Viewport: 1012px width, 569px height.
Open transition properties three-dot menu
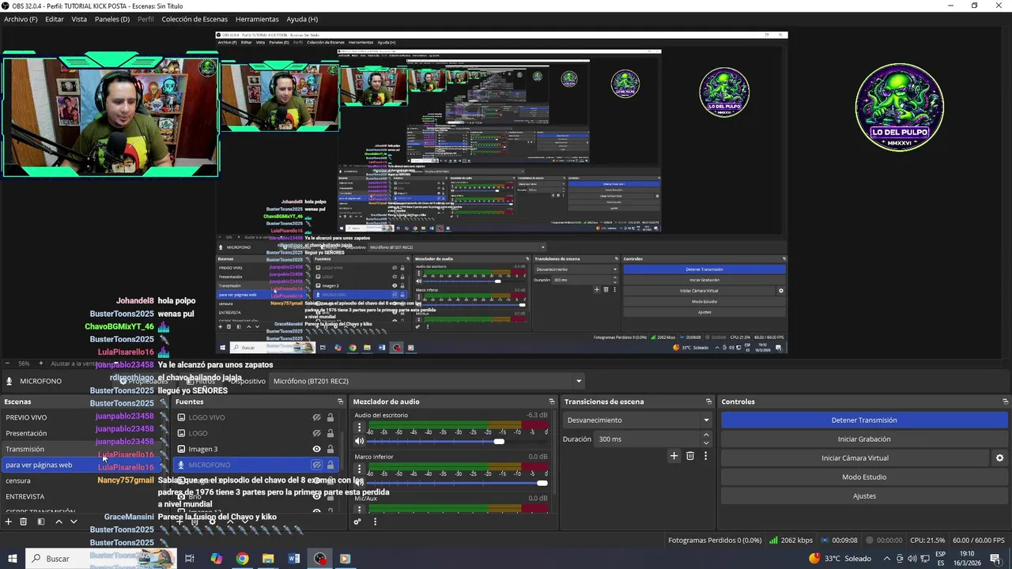pos(705,456)
